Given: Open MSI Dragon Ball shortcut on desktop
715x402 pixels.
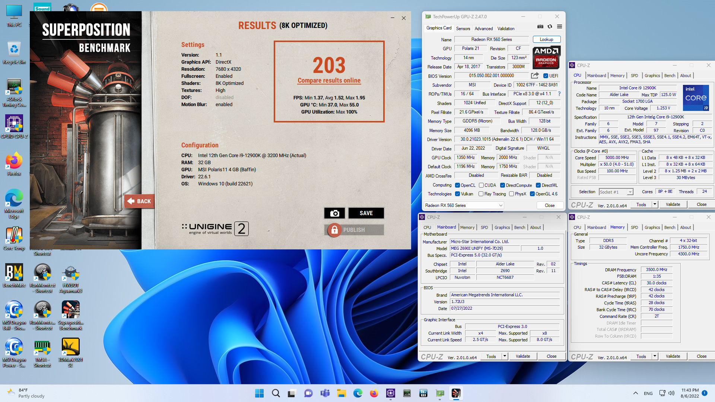Looking at the screenshot, I should [x=14, y=315].
